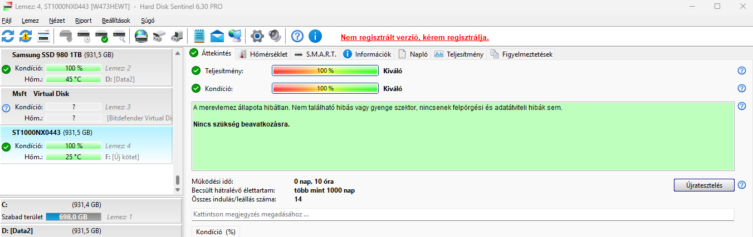Click the Kattintson megjegyzés megadásához comment field

(x=463, y=214)
